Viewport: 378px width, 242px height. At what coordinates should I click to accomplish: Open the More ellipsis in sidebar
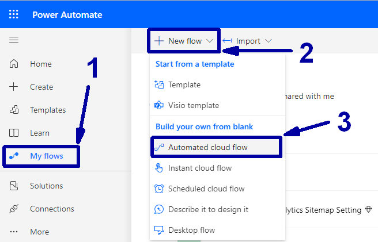click(x=14, y=232)
